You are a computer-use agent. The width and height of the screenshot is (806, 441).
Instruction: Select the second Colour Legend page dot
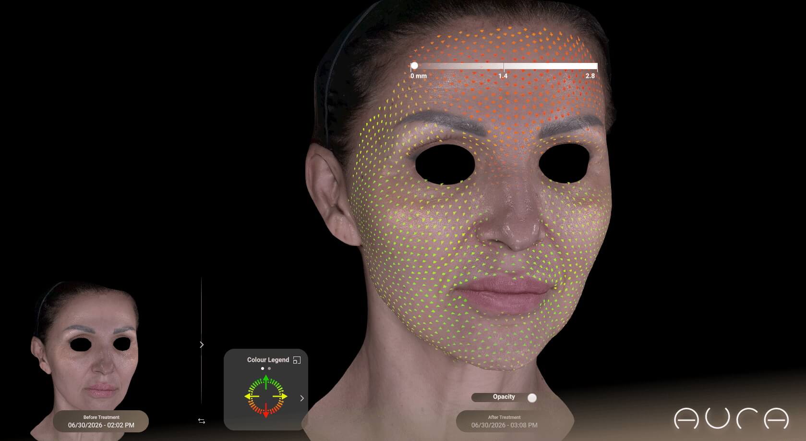269,368
